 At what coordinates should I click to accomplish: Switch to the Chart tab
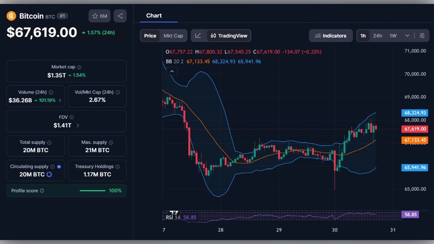(154, 16)
